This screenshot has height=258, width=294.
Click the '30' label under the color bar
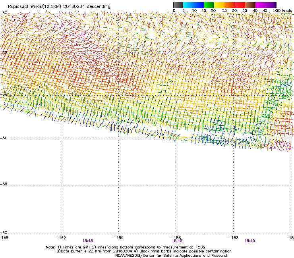pyautogui.click(x=234, y=11)
